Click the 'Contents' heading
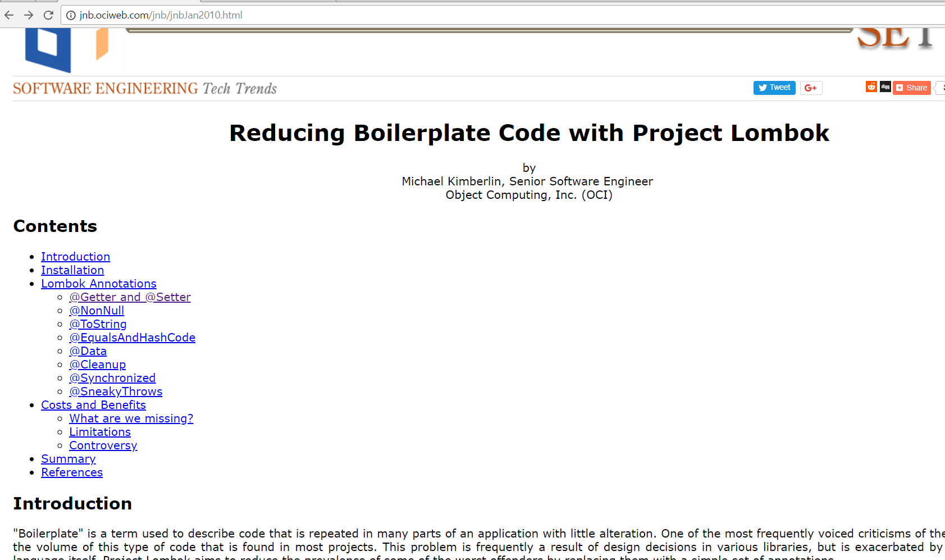Image resolution: width=945 pixels, height=560 pixels. pyautogui.click(x=55, y=226)
